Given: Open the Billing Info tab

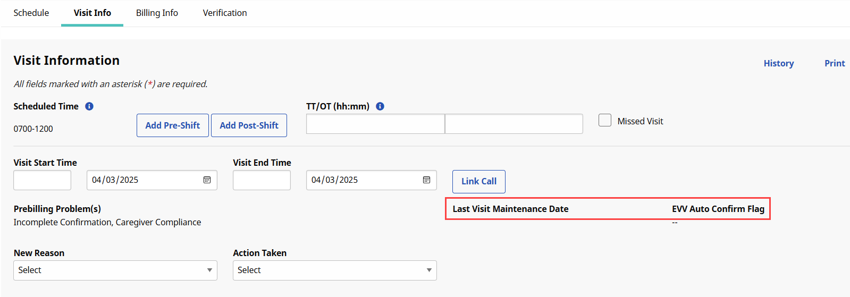Looking at the screenshot, I should [157, 13].
